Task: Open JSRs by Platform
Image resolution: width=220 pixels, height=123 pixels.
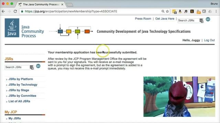Action: [x=21, y=79]
